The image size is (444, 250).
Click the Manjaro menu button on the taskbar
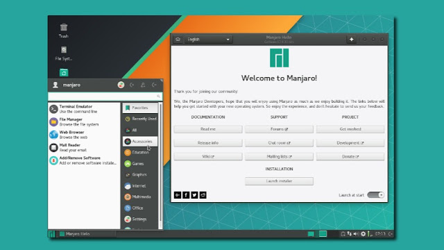pos(51,234)
